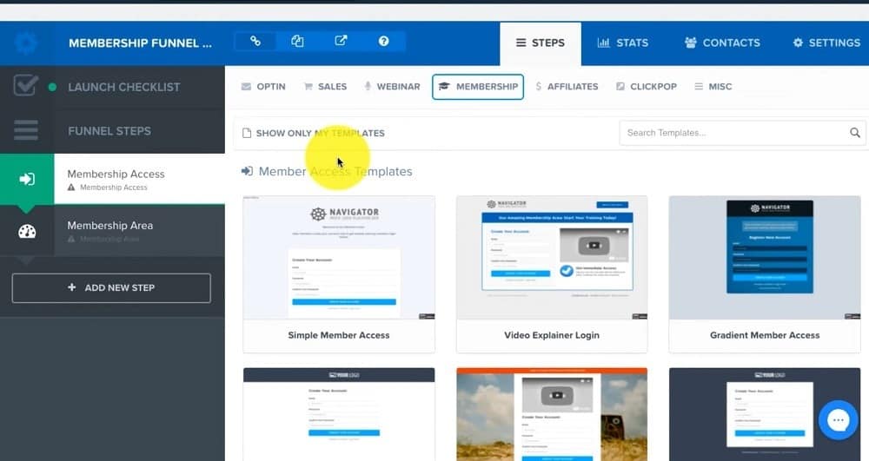The image size is (869, 461).
Task: Click the Membership Access login icon
Action: coord(27,180)
